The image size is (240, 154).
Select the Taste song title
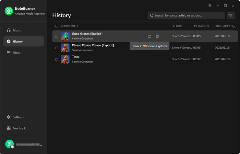pos(76,57)
